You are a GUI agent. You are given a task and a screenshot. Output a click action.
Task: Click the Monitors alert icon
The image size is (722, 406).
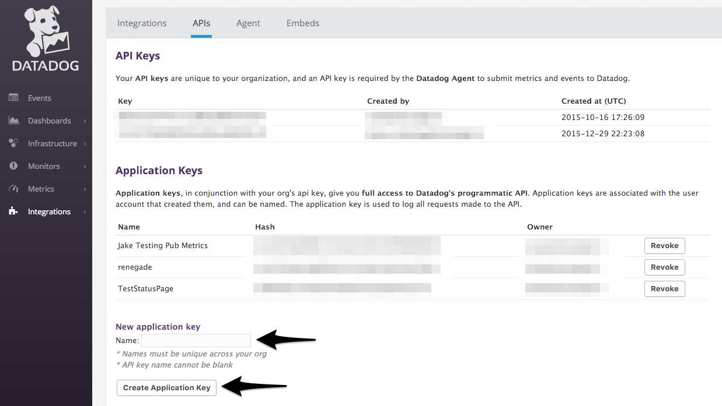pos(13,166)
